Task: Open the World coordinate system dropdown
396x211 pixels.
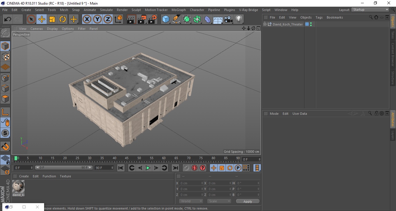Action: [x=191, y=201]
